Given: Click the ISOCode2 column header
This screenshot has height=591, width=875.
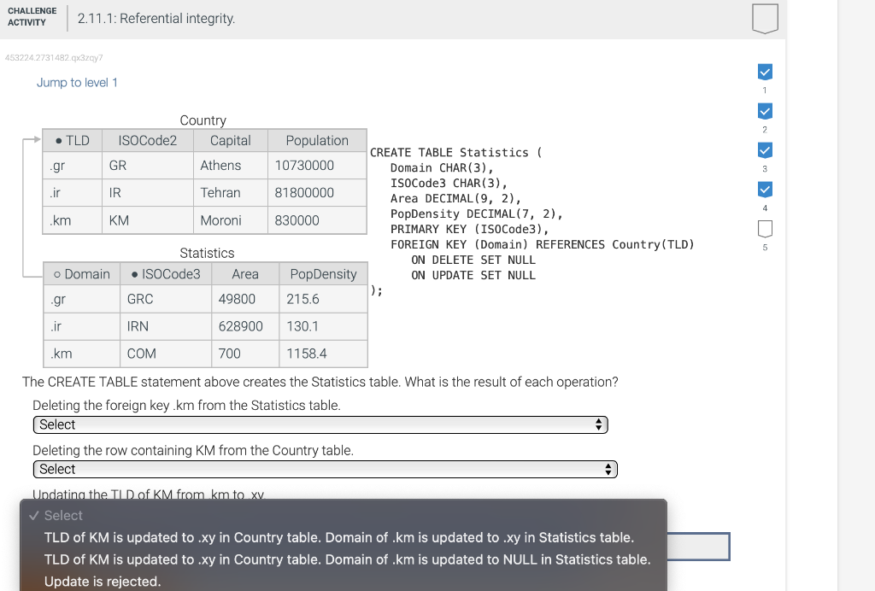Looking at the screenshot, I should tap(147, 141).
